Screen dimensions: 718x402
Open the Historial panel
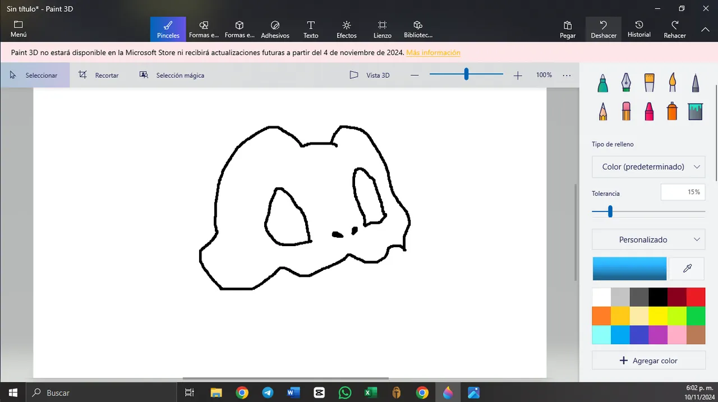pyautogui.click(x=639, y=29)
